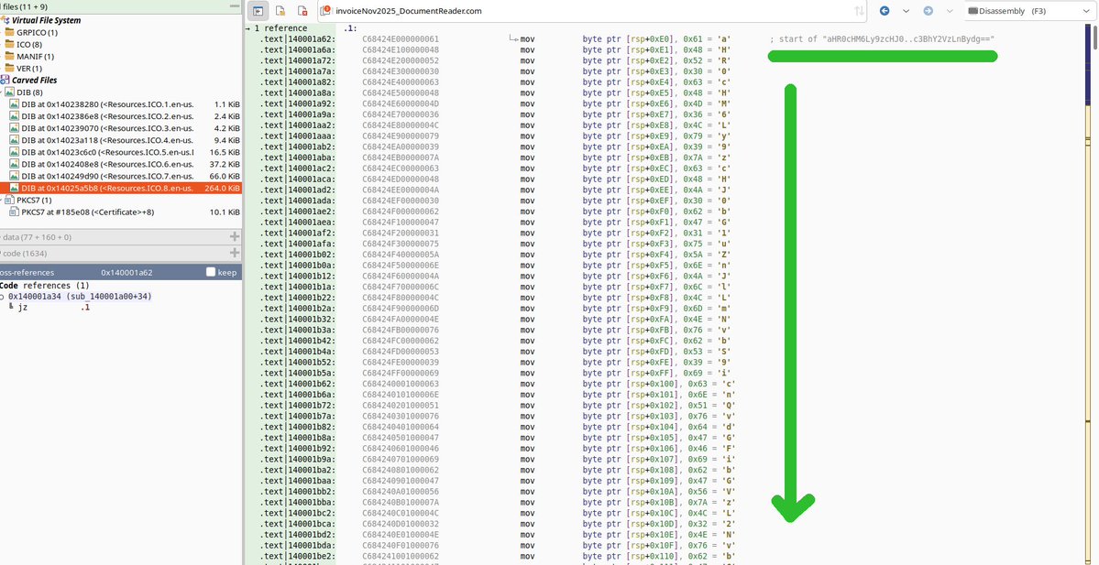Expand the data (77 + 160 + 0) section
The image size is (1099, 565).
235,236
